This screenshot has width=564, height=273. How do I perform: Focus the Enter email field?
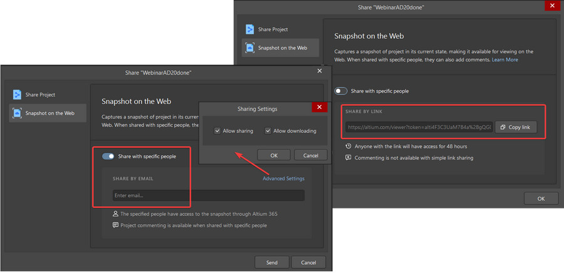tap(209, 195)
